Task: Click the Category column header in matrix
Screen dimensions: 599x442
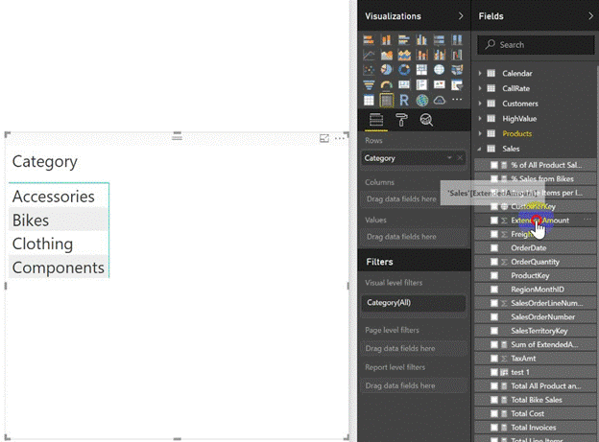Action: tap(45, 162)
